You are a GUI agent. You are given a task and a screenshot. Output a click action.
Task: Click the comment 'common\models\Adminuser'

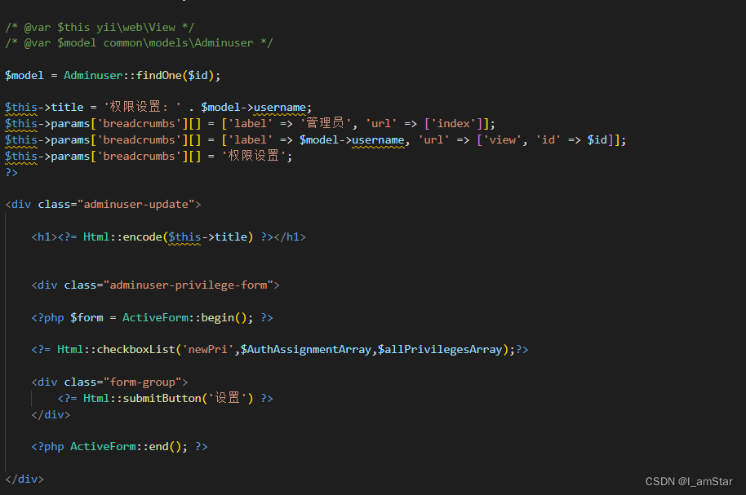[x=178, y=42]
